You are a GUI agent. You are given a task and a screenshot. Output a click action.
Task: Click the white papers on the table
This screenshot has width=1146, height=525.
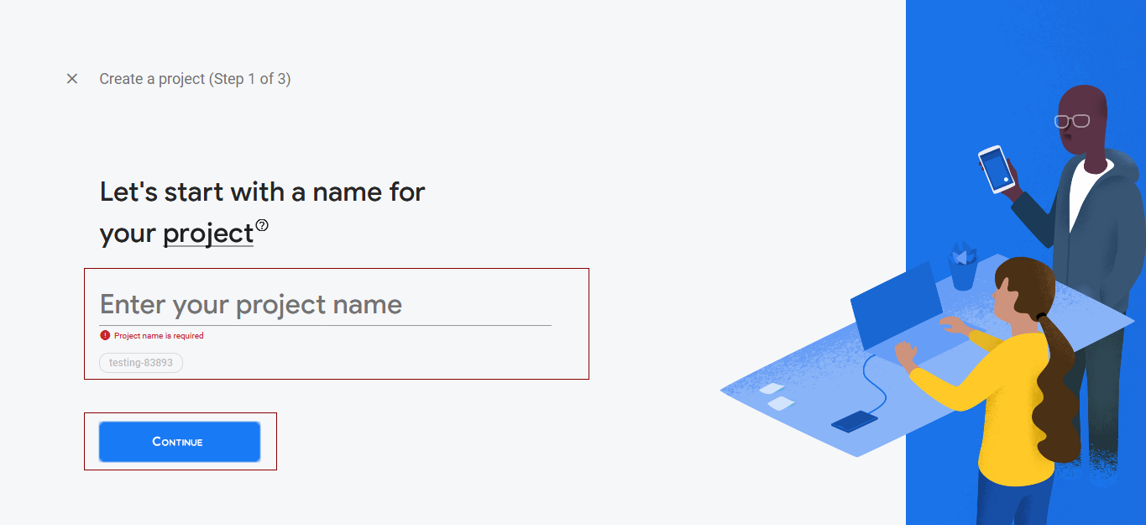click(775, 396)
